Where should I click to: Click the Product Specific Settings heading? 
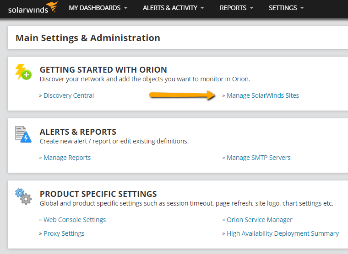[x=98, y=194]
